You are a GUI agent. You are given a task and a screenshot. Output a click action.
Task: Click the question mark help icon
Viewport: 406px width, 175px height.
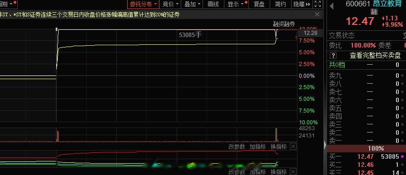pyautogui.click(x=334, y=55)
